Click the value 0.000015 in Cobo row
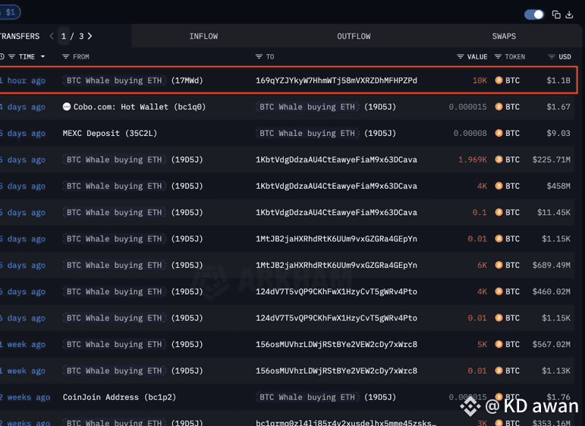 [468, 107]
